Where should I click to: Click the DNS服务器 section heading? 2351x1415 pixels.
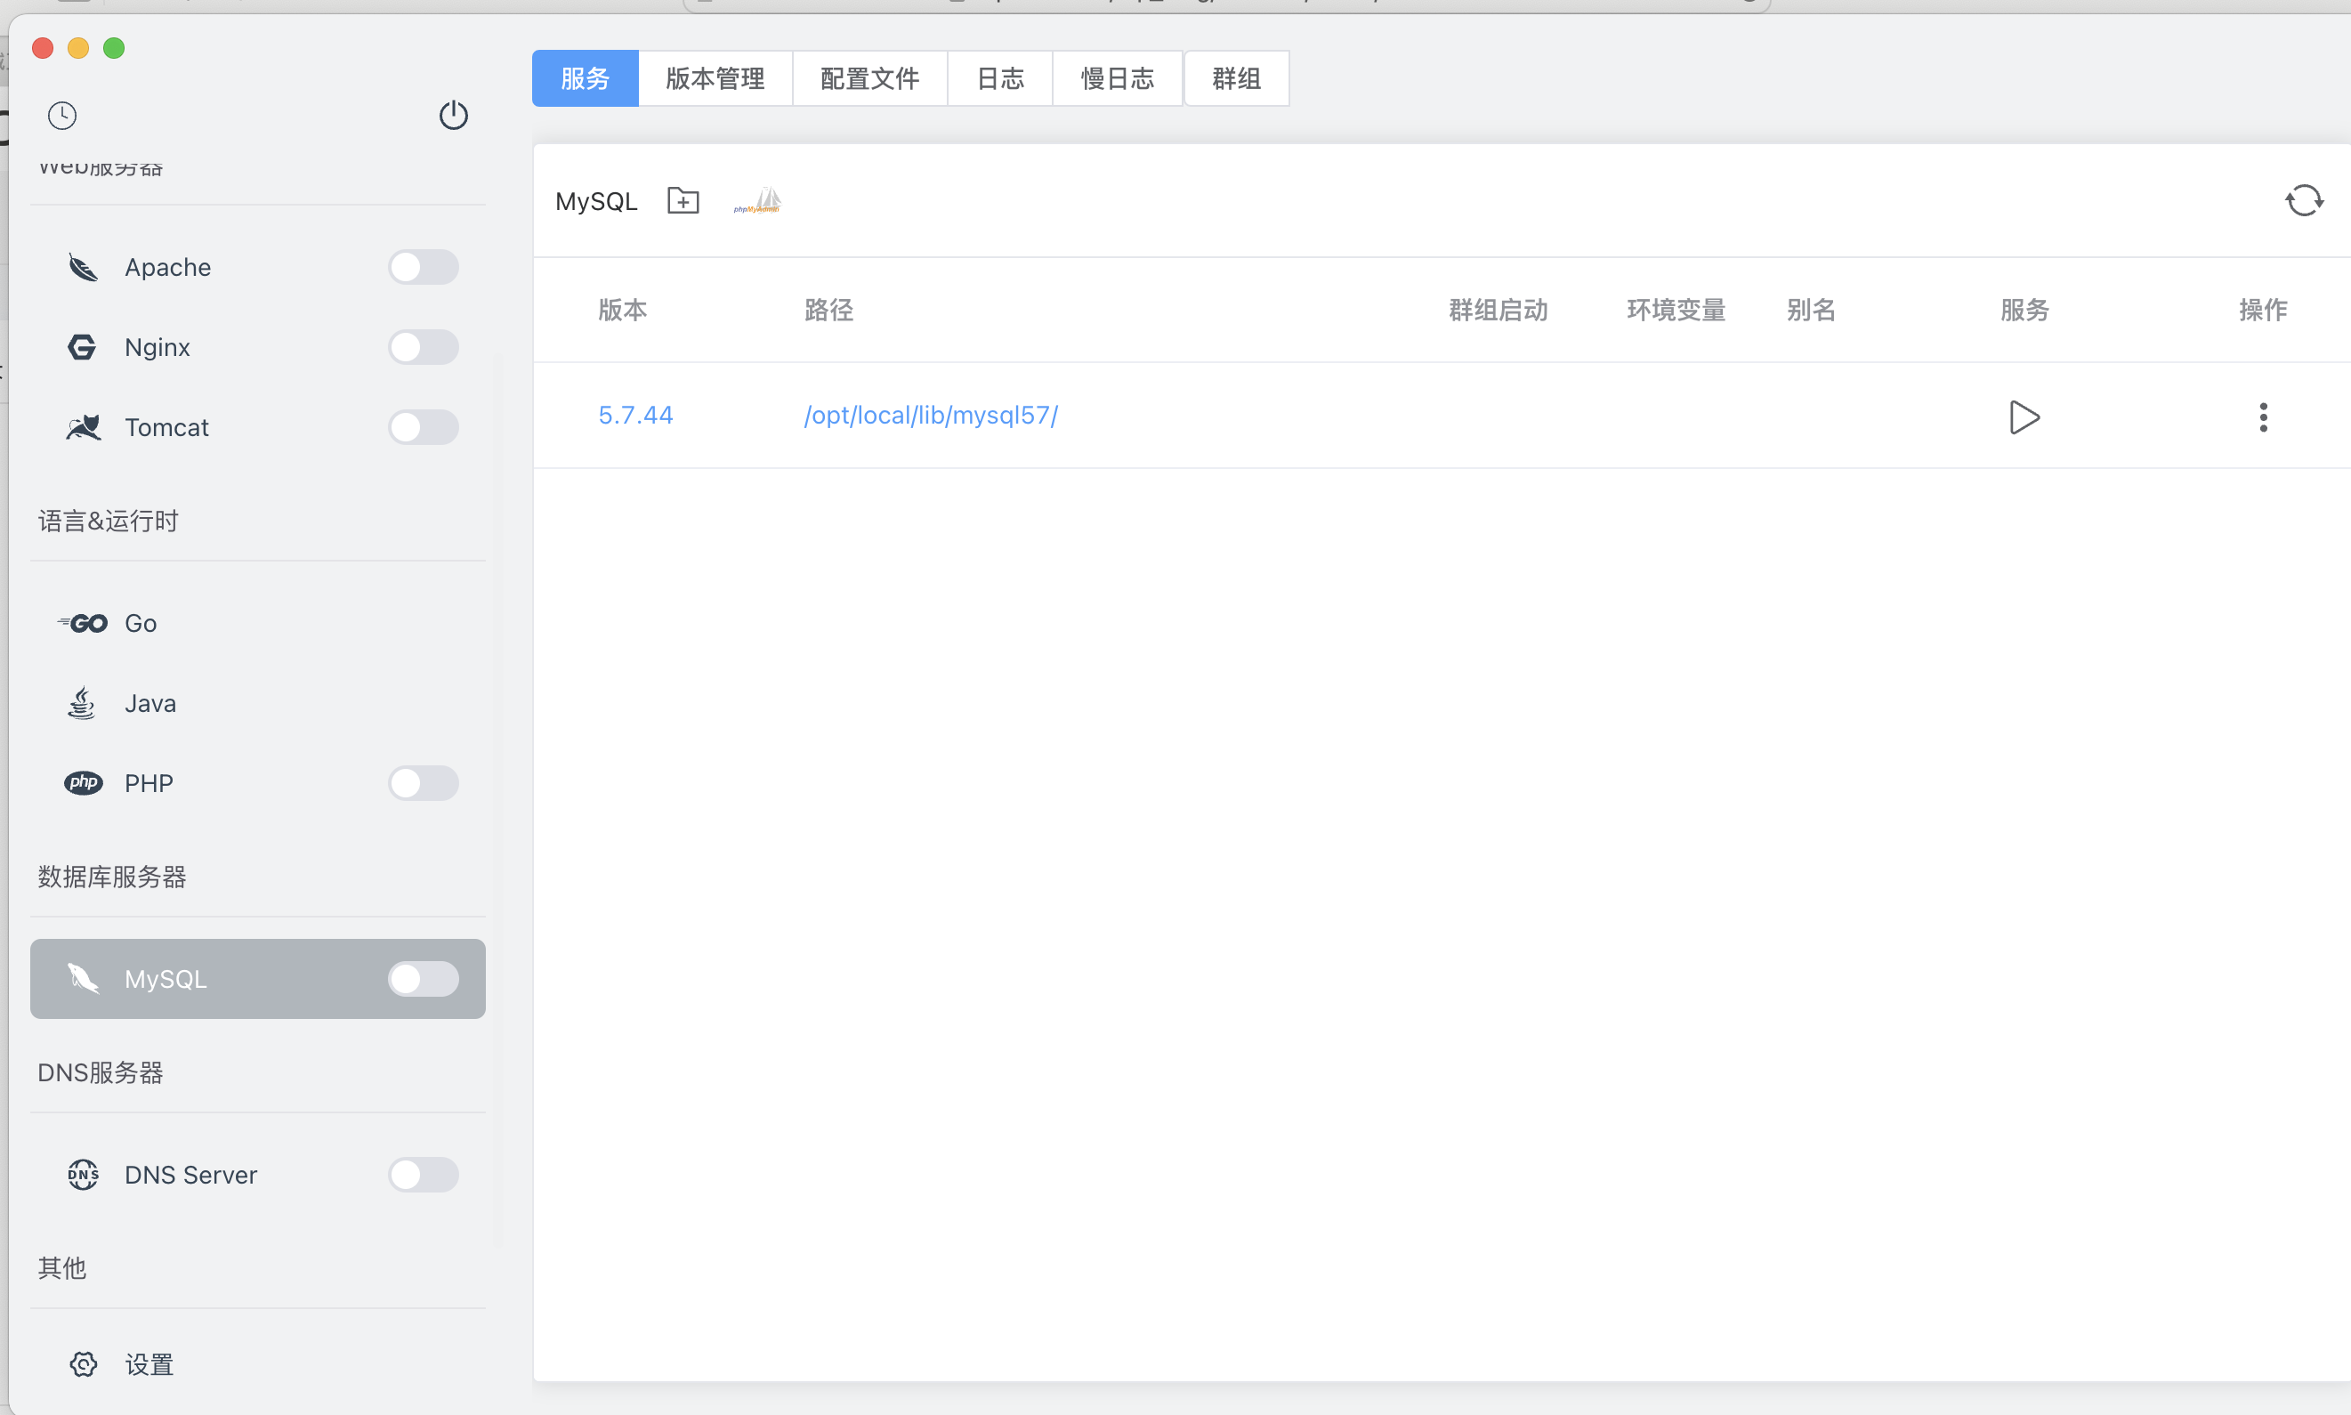[100, 1072]
